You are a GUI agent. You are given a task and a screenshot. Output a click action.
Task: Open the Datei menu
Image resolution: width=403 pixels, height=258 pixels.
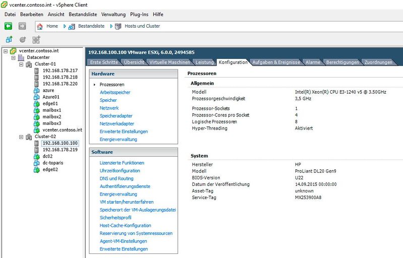(10, 15)
